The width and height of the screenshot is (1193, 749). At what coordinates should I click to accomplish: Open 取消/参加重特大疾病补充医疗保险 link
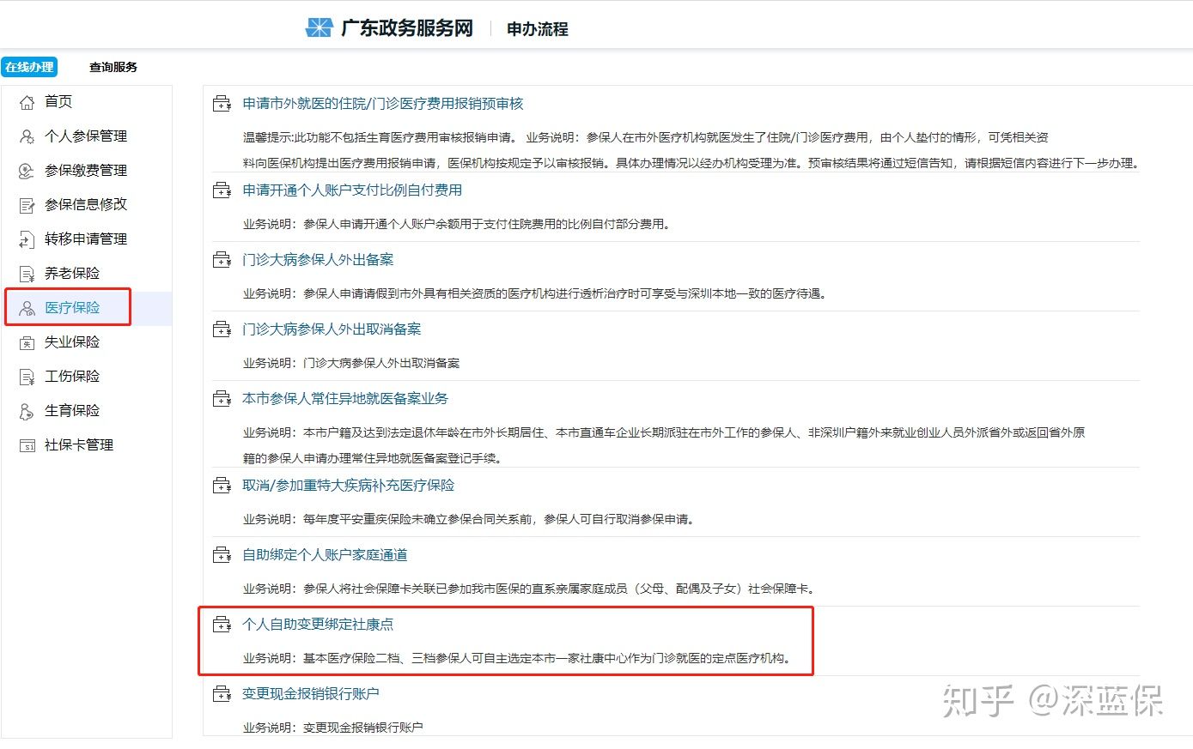tap(347, 485)
